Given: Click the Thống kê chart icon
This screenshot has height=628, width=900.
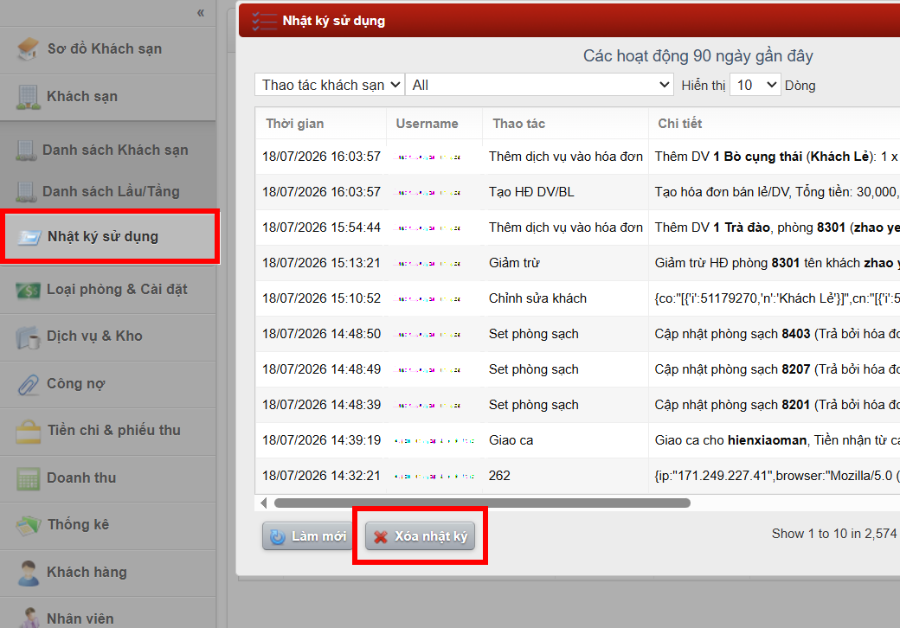Looking at the screenshot, I should pyautogui.click(x=28, y=525).
